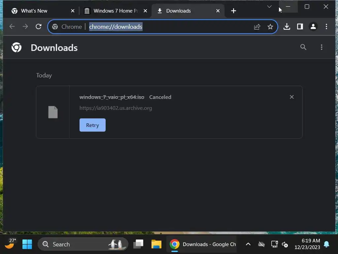338x254 pixels.
Task: Click the browser forward arrow
Action: coord(25,26)
